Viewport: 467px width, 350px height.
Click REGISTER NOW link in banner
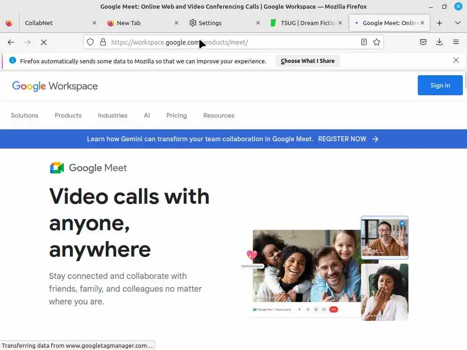coord(342,139)
